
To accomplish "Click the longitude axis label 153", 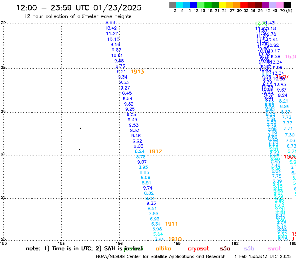I will coord(61,243).
